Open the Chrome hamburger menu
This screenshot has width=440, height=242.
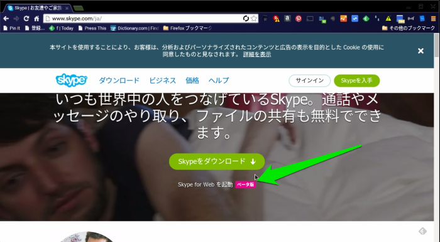[433, 19]
